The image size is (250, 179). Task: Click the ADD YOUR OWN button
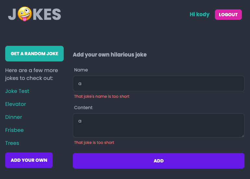point(29,160)
